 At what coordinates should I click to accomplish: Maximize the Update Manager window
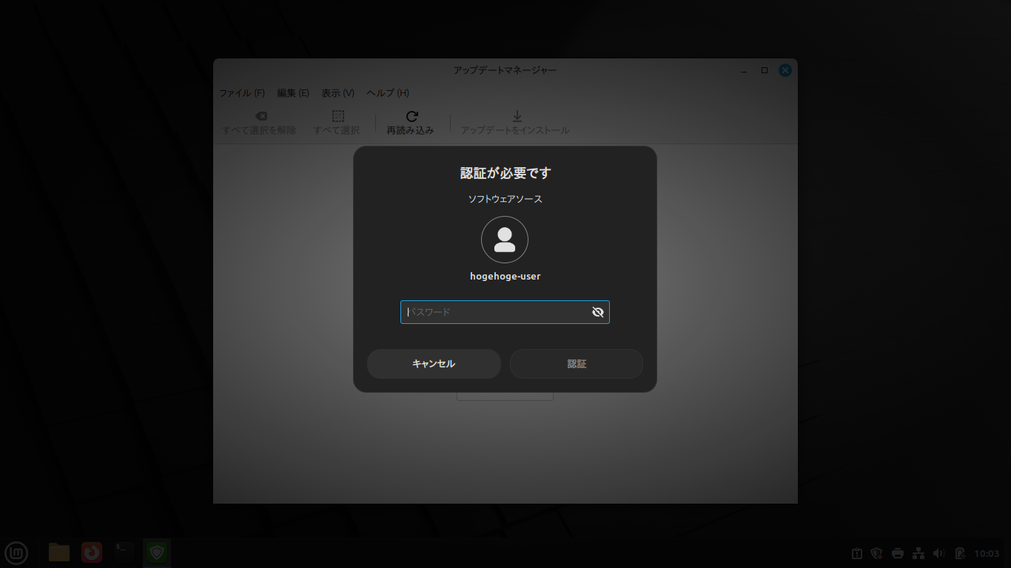[x=765, y=70]
